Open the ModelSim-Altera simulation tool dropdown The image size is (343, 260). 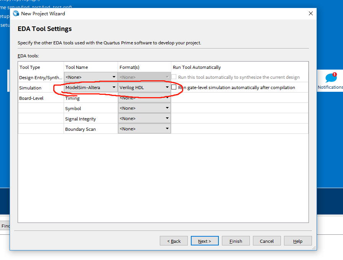114,87
